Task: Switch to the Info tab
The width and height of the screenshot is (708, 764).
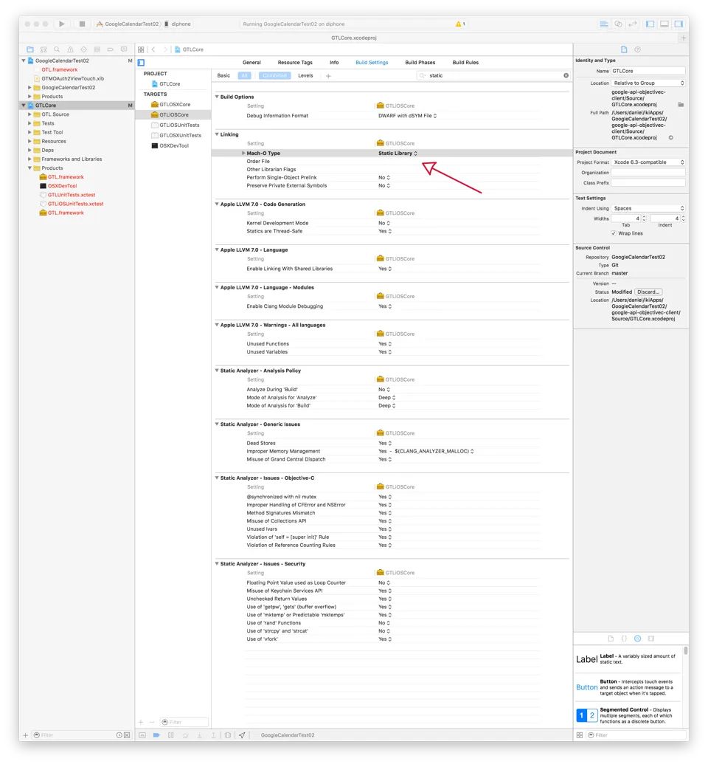Action: (x=334, y=62)
